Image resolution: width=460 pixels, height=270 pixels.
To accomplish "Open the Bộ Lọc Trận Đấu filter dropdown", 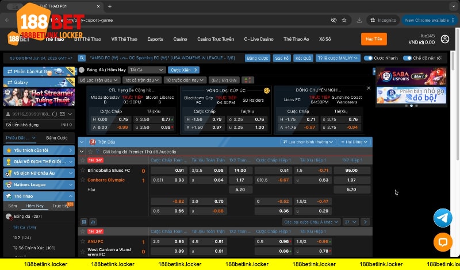I will 98,80.
